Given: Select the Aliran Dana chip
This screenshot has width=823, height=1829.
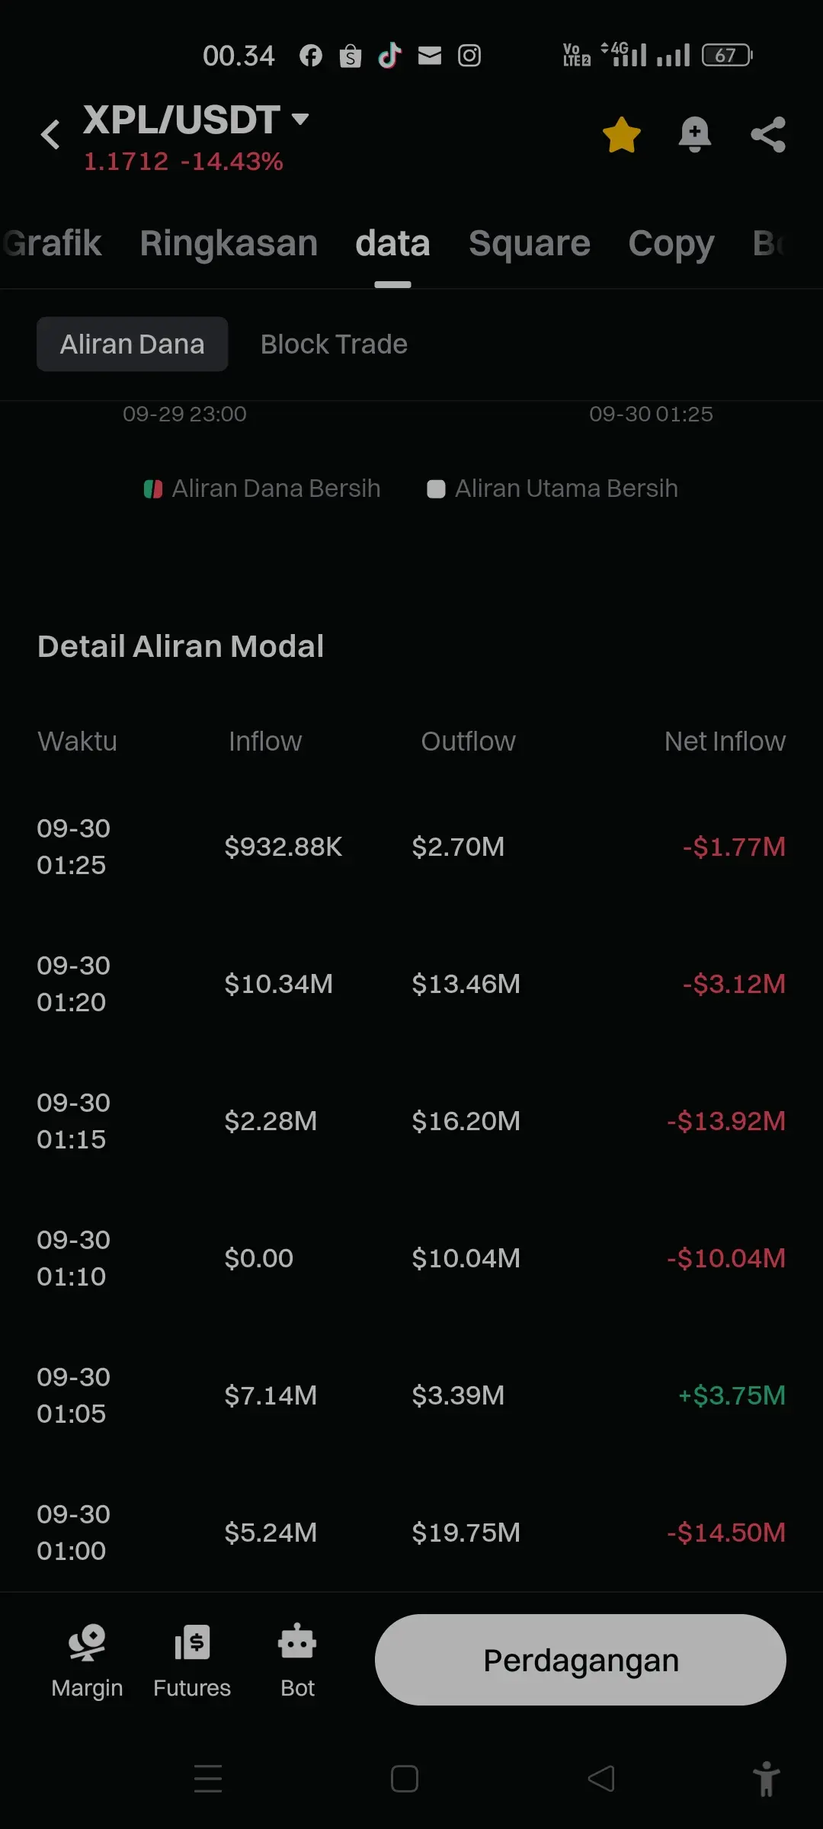Looking at the screenshot, I should [x=133, y=344].
